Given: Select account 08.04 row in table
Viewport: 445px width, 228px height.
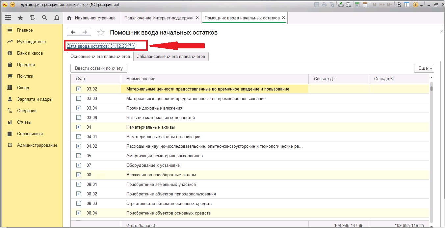Looking at the screenshot, I should pos(168,213).
